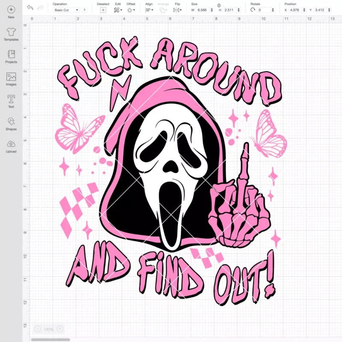The height and width of the screenshot is (342, 342).
Task: Click the Offset tool icon
Action: (130, 10)
